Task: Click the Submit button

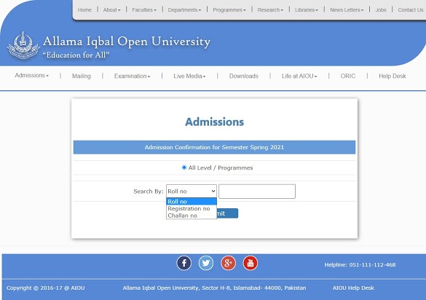Action: [x=227, y=213]
